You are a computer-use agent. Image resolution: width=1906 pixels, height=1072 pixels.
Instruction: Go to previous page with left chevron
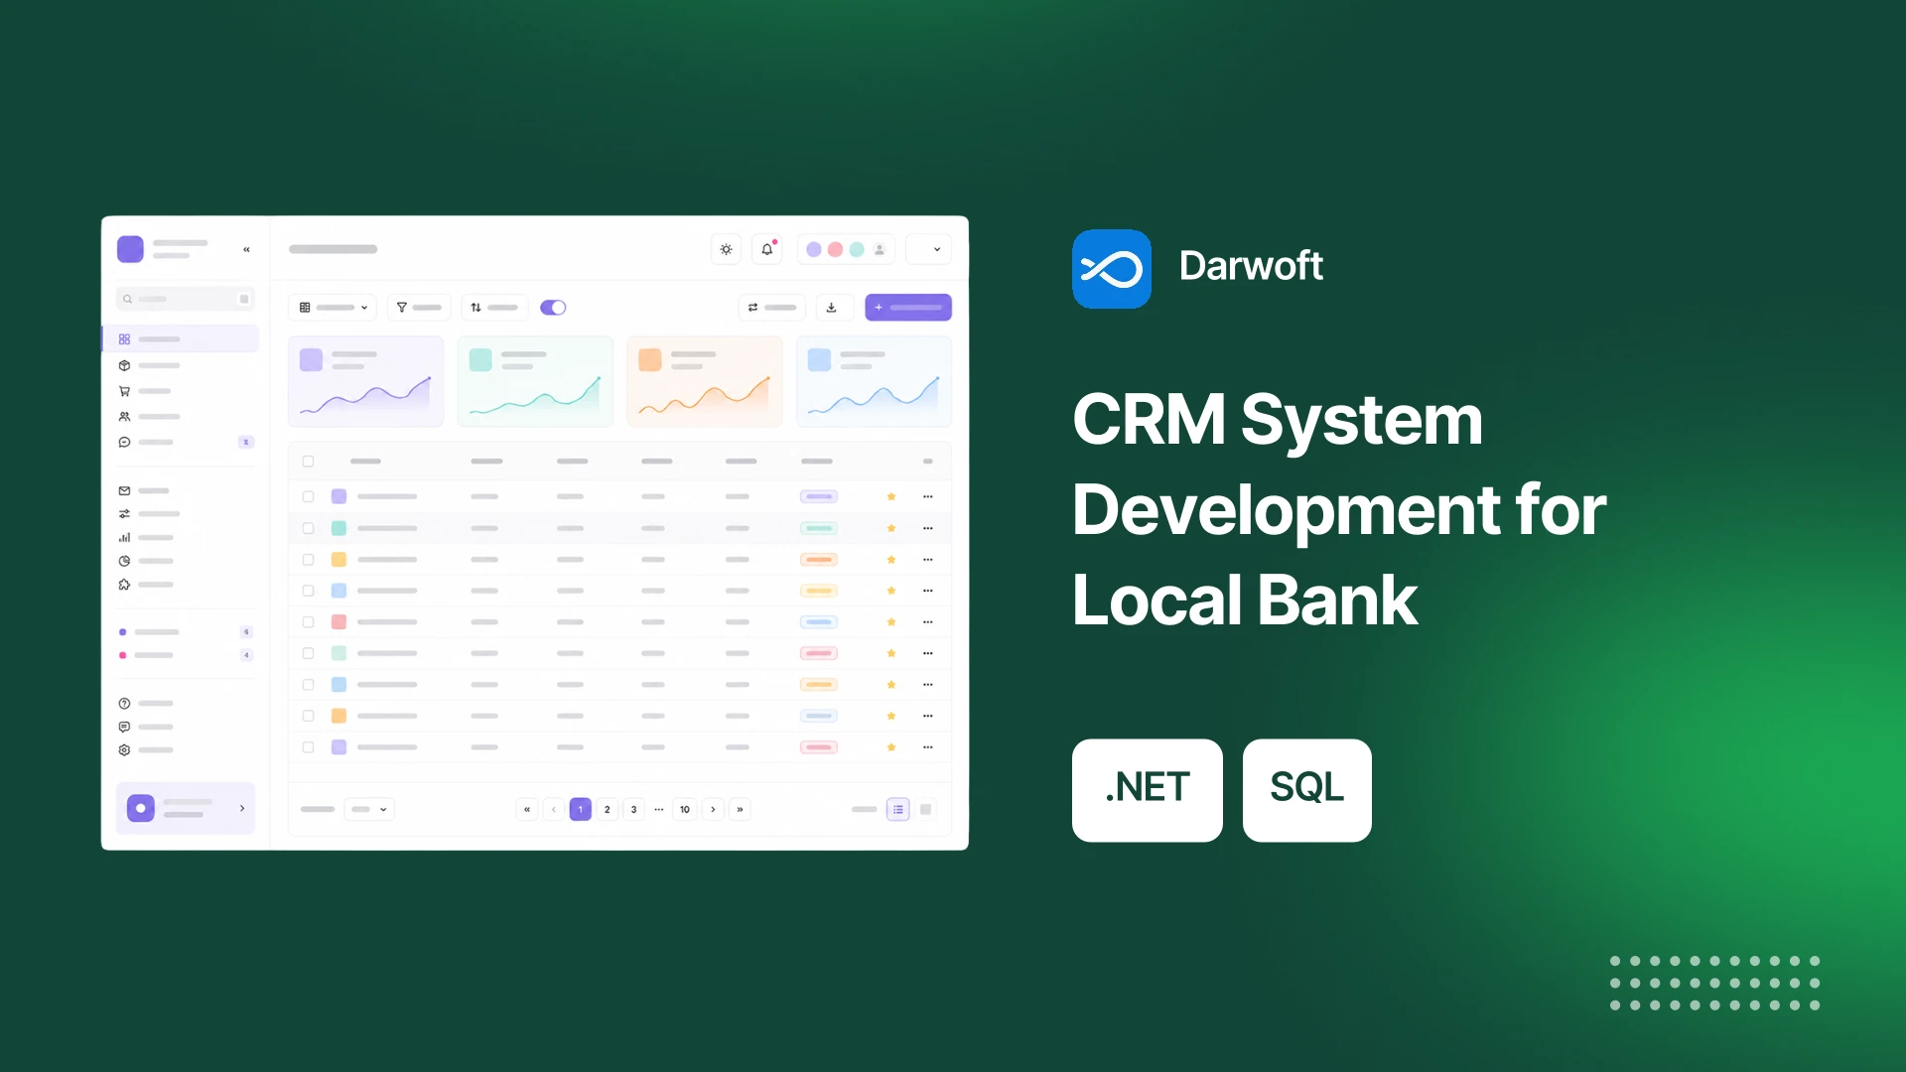coord(554,810)
